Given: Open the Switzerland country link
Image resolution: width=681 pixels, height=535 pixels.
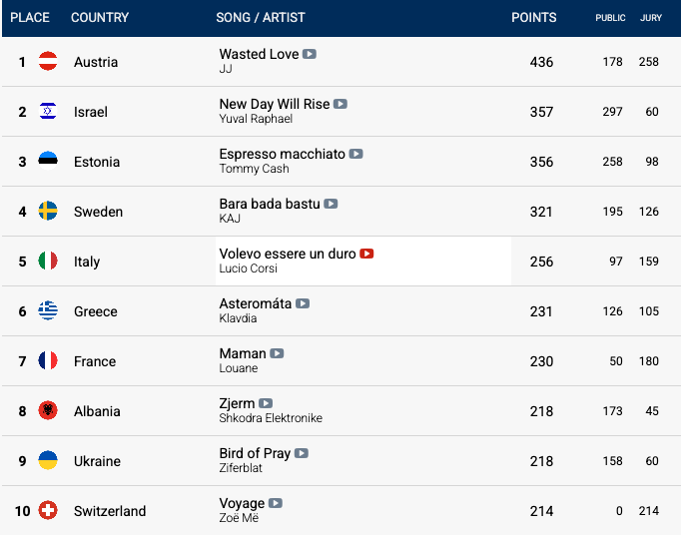Looking at the screenshot, I should coord(110,511).
